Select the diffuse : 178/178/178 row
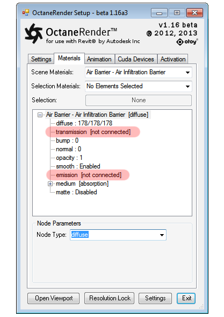224x317 pixels. pos(84,123)
